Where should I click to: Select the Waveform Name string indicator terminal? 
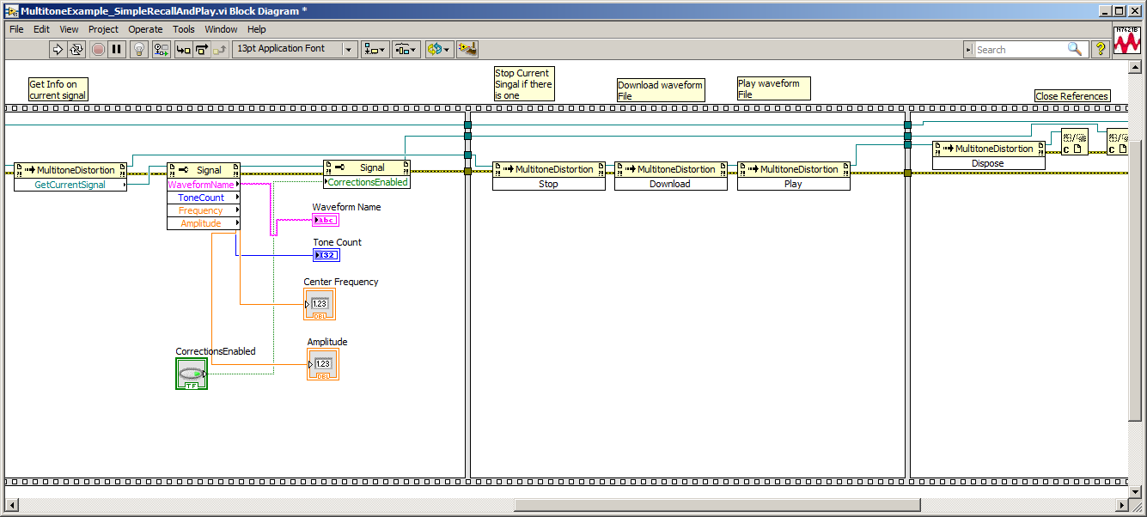[x=326, y=220]
